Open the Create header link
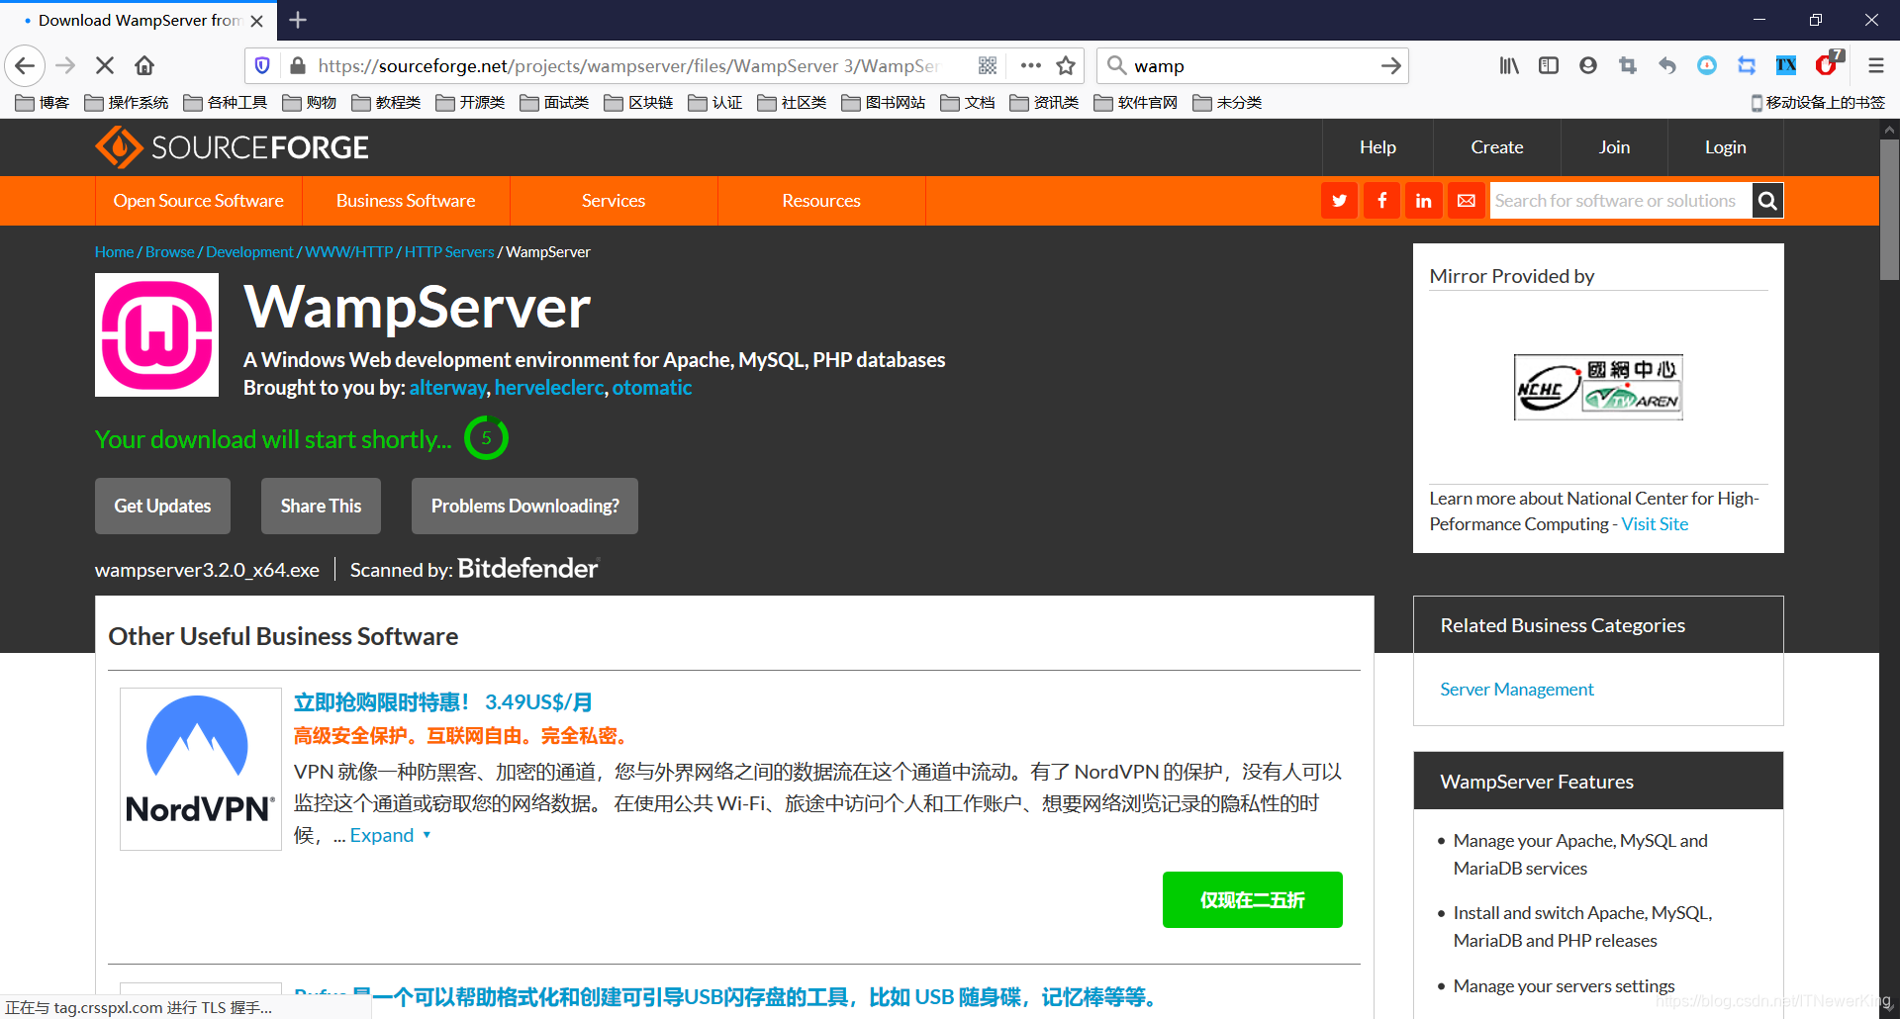 [x=1496, y=147]
